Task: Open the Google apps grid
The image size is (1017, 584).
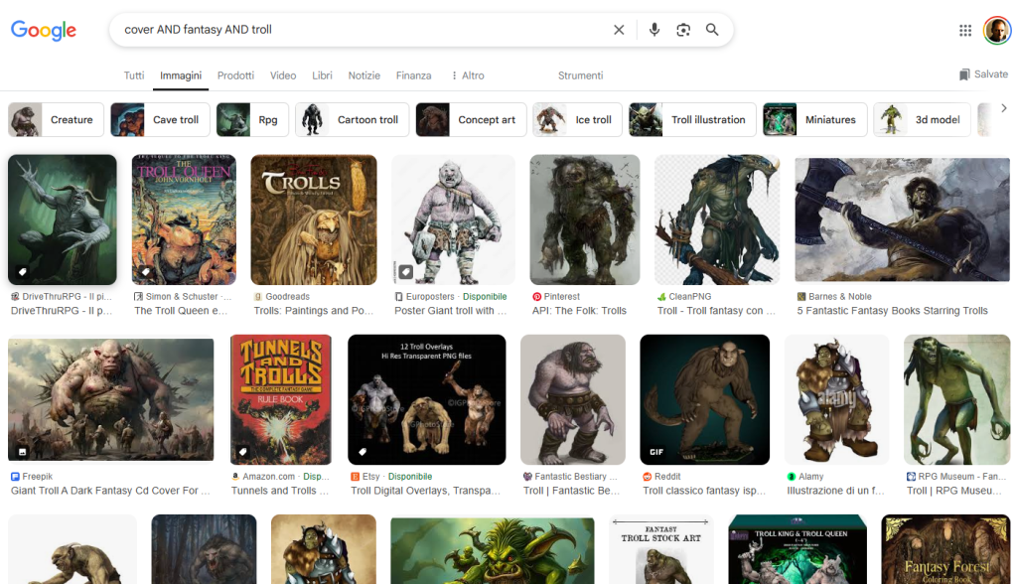Action: pyautogui.click(x=965, y=30)
